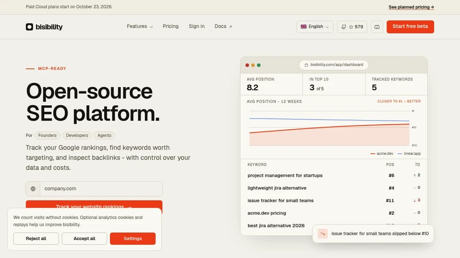The width and height of the screenshot is (460, 258).
Task: Open the Pricing page
Action: click(x=170, y=26)
